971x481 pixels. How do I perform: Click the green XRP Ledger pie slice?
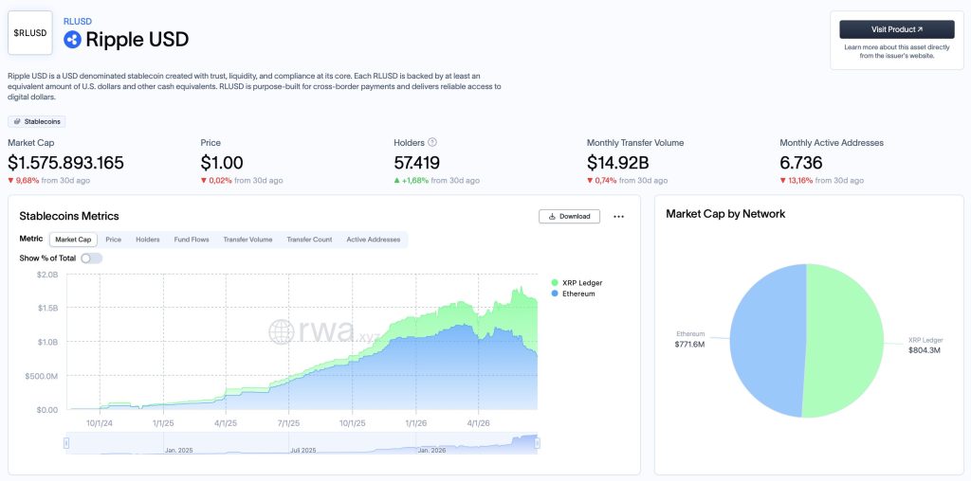[x=845, y=340]
